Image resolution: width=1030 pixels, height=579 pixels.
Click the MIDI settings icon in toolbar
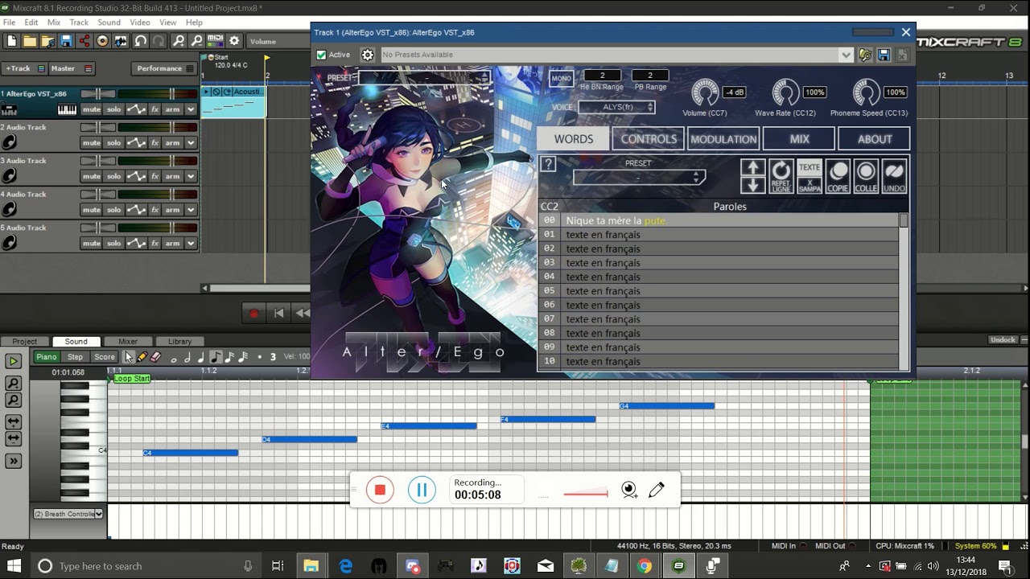(215, 41)
